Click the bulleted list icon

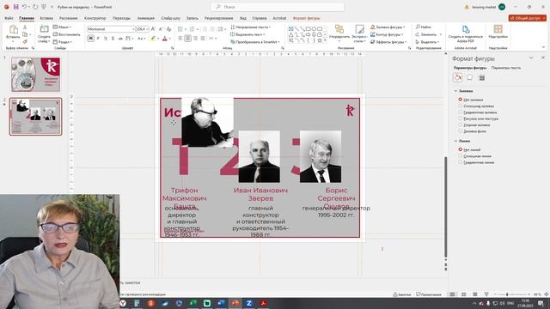click(x=180, y=29)
